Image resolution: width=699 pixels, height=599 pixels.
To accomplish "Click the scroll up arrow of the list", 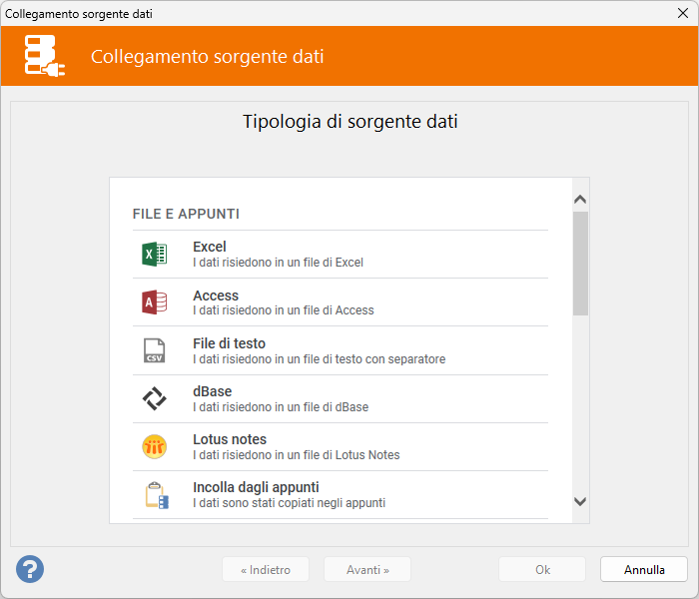I will [580, 200].
